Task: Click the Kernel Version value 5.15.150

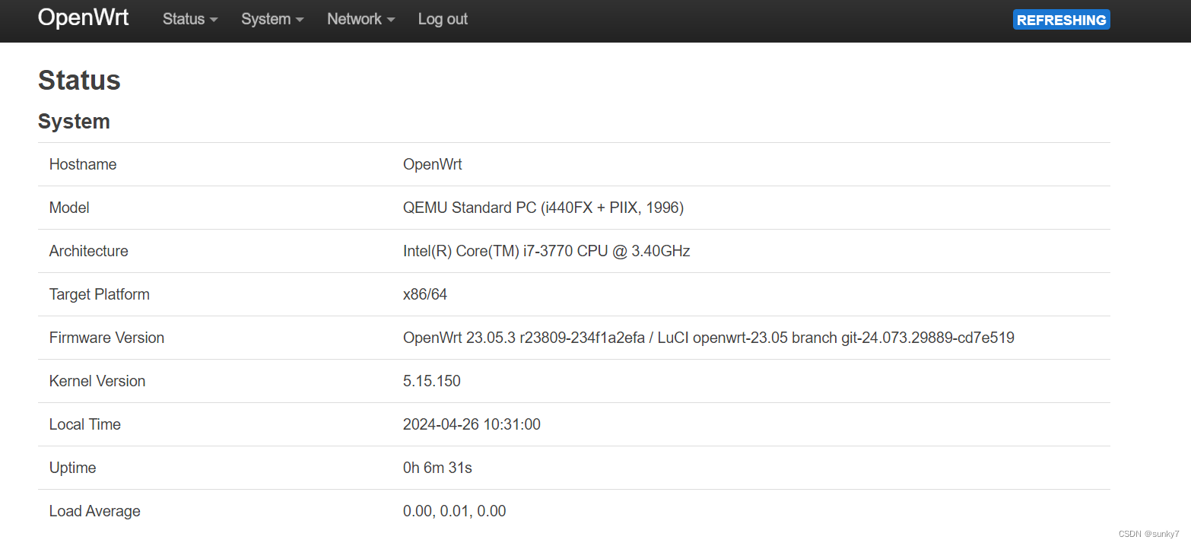Action: [x=432, y=380]
